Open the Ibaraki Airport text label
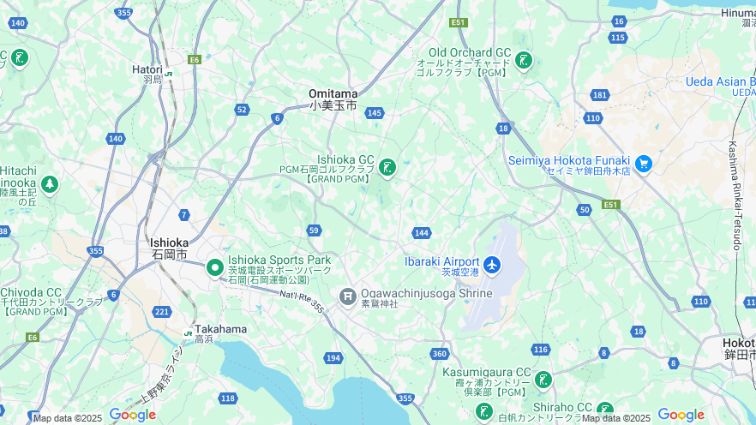 coord(442,261)
